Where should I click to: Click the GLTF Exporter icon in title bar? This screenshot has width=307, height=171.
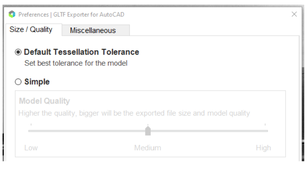tap(11, 14)
